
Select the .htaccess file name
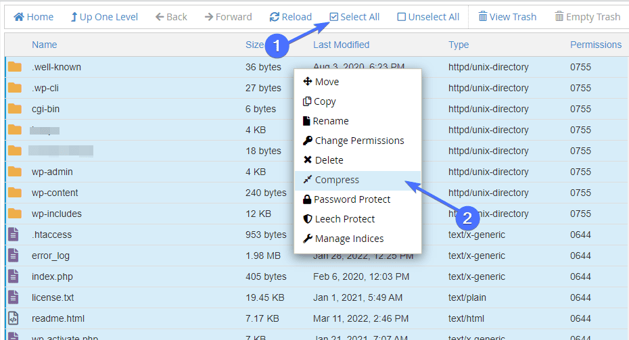click(x=52, y=235)
